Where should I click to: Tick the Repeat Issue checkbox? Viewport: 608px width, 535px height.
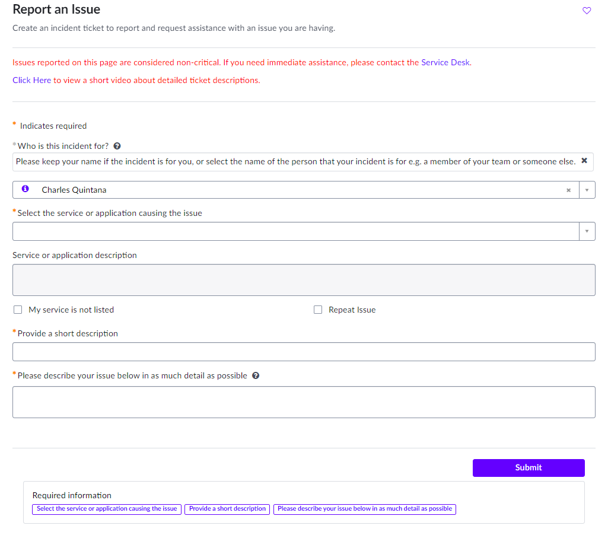(318, 310)
